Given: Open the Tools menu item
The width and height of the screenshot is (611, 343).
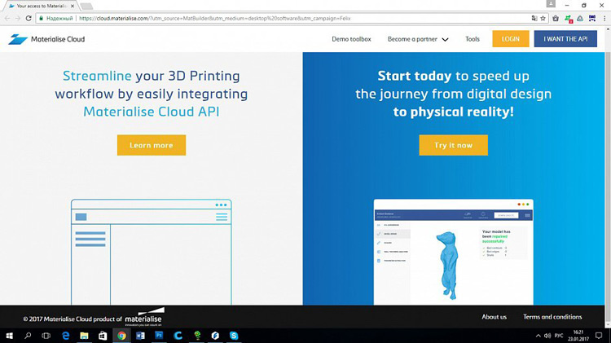Looking at the screenshot, I should (x=473, y=39).
